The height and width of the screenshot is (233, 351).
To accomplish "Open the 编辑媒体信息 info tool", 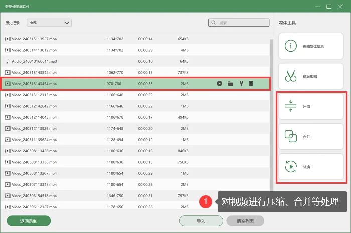I will pos(311,46).
